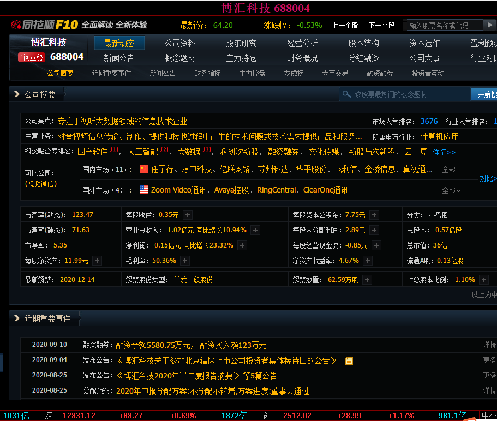Image resolution: width=497 pixels, height=421 pixels.
Task: Expand the plus icon next to 净利润
Action: pyautogui.click(x=242, y=245)
